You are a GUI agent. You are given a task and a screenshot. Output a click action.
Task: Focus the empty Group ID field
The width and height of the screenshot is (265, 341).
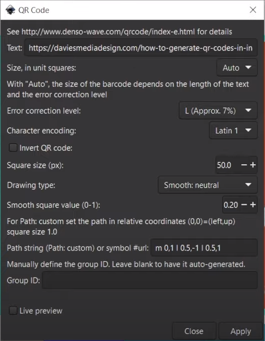coord(150,280)
